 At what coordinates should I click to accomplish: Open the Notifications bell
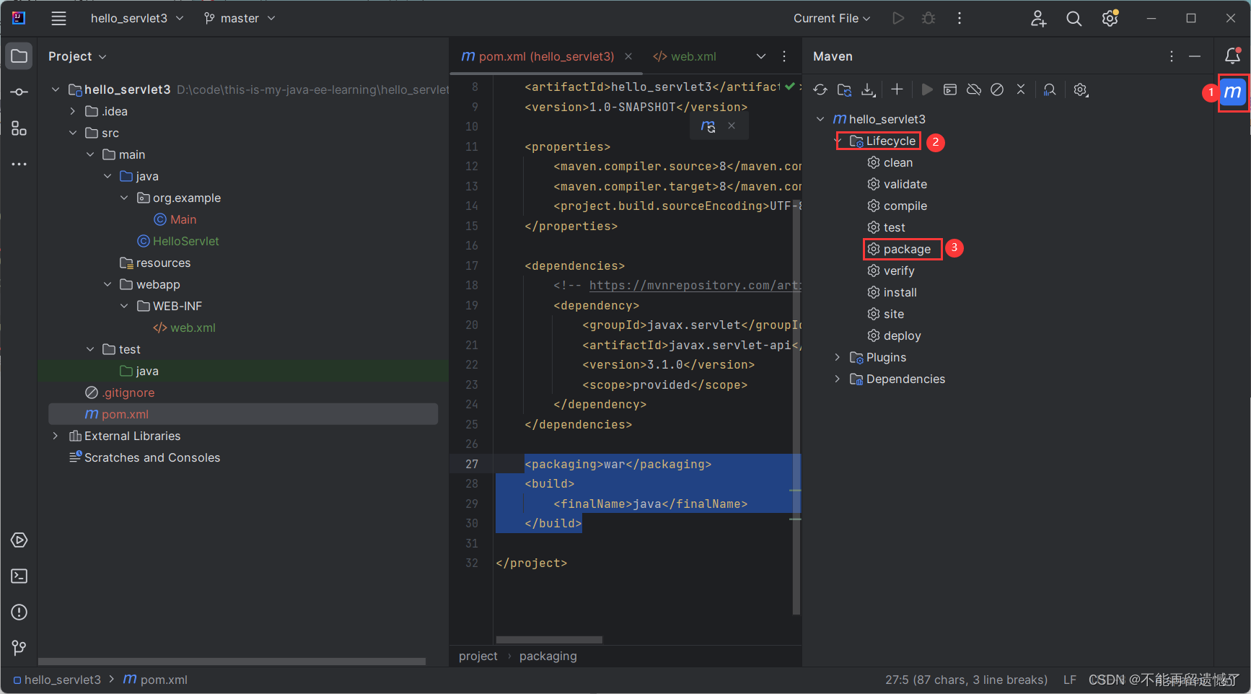coord(1233,56)
